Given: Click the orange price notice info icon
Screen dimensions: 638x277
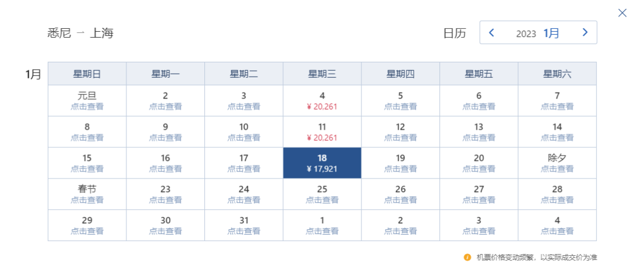Looking at the screenshot, I should tap(467, 258).
